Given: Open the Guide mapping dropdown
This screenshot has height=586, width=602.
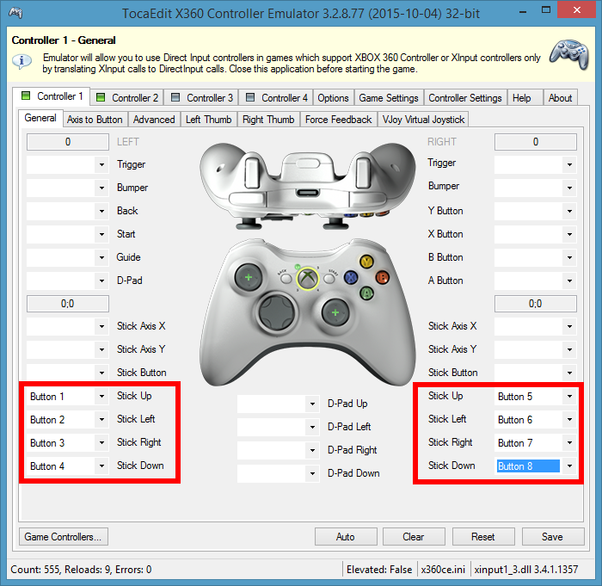Looking at the screenshot, I should 101,257.
